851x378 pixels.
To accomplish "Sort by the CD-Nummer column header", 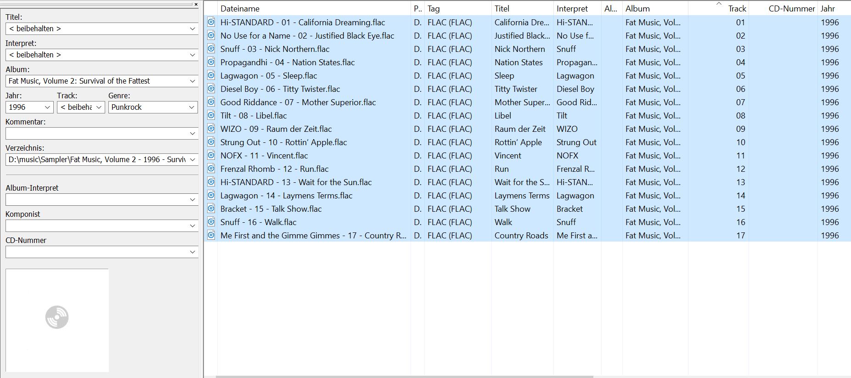I will point(783,8).
